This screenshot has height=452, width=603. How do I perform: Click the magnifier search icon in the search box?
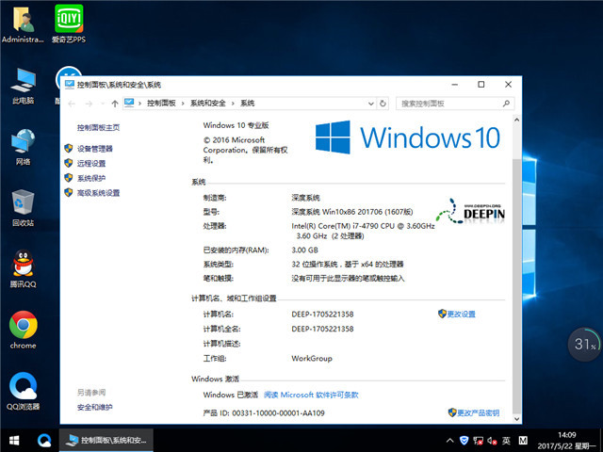(x=507, y=104)
